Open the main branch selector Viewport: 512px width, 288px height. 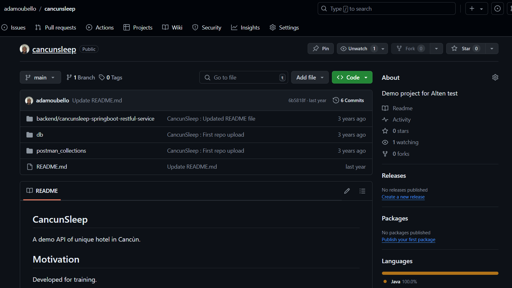click(40, 77)
